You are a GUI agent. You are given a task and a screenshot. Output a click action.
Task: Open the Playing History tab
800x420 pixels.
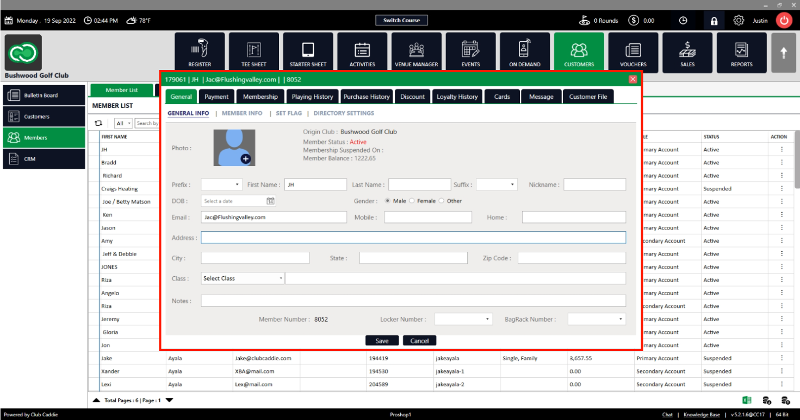click(x=312, y=97)
